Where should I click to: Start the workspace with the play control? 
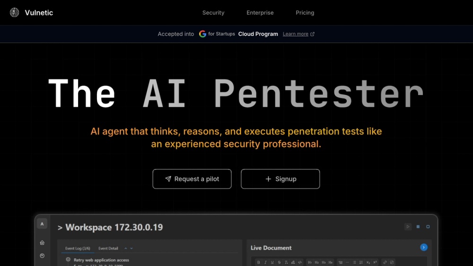pyautogui.click(x=408, y=226)
